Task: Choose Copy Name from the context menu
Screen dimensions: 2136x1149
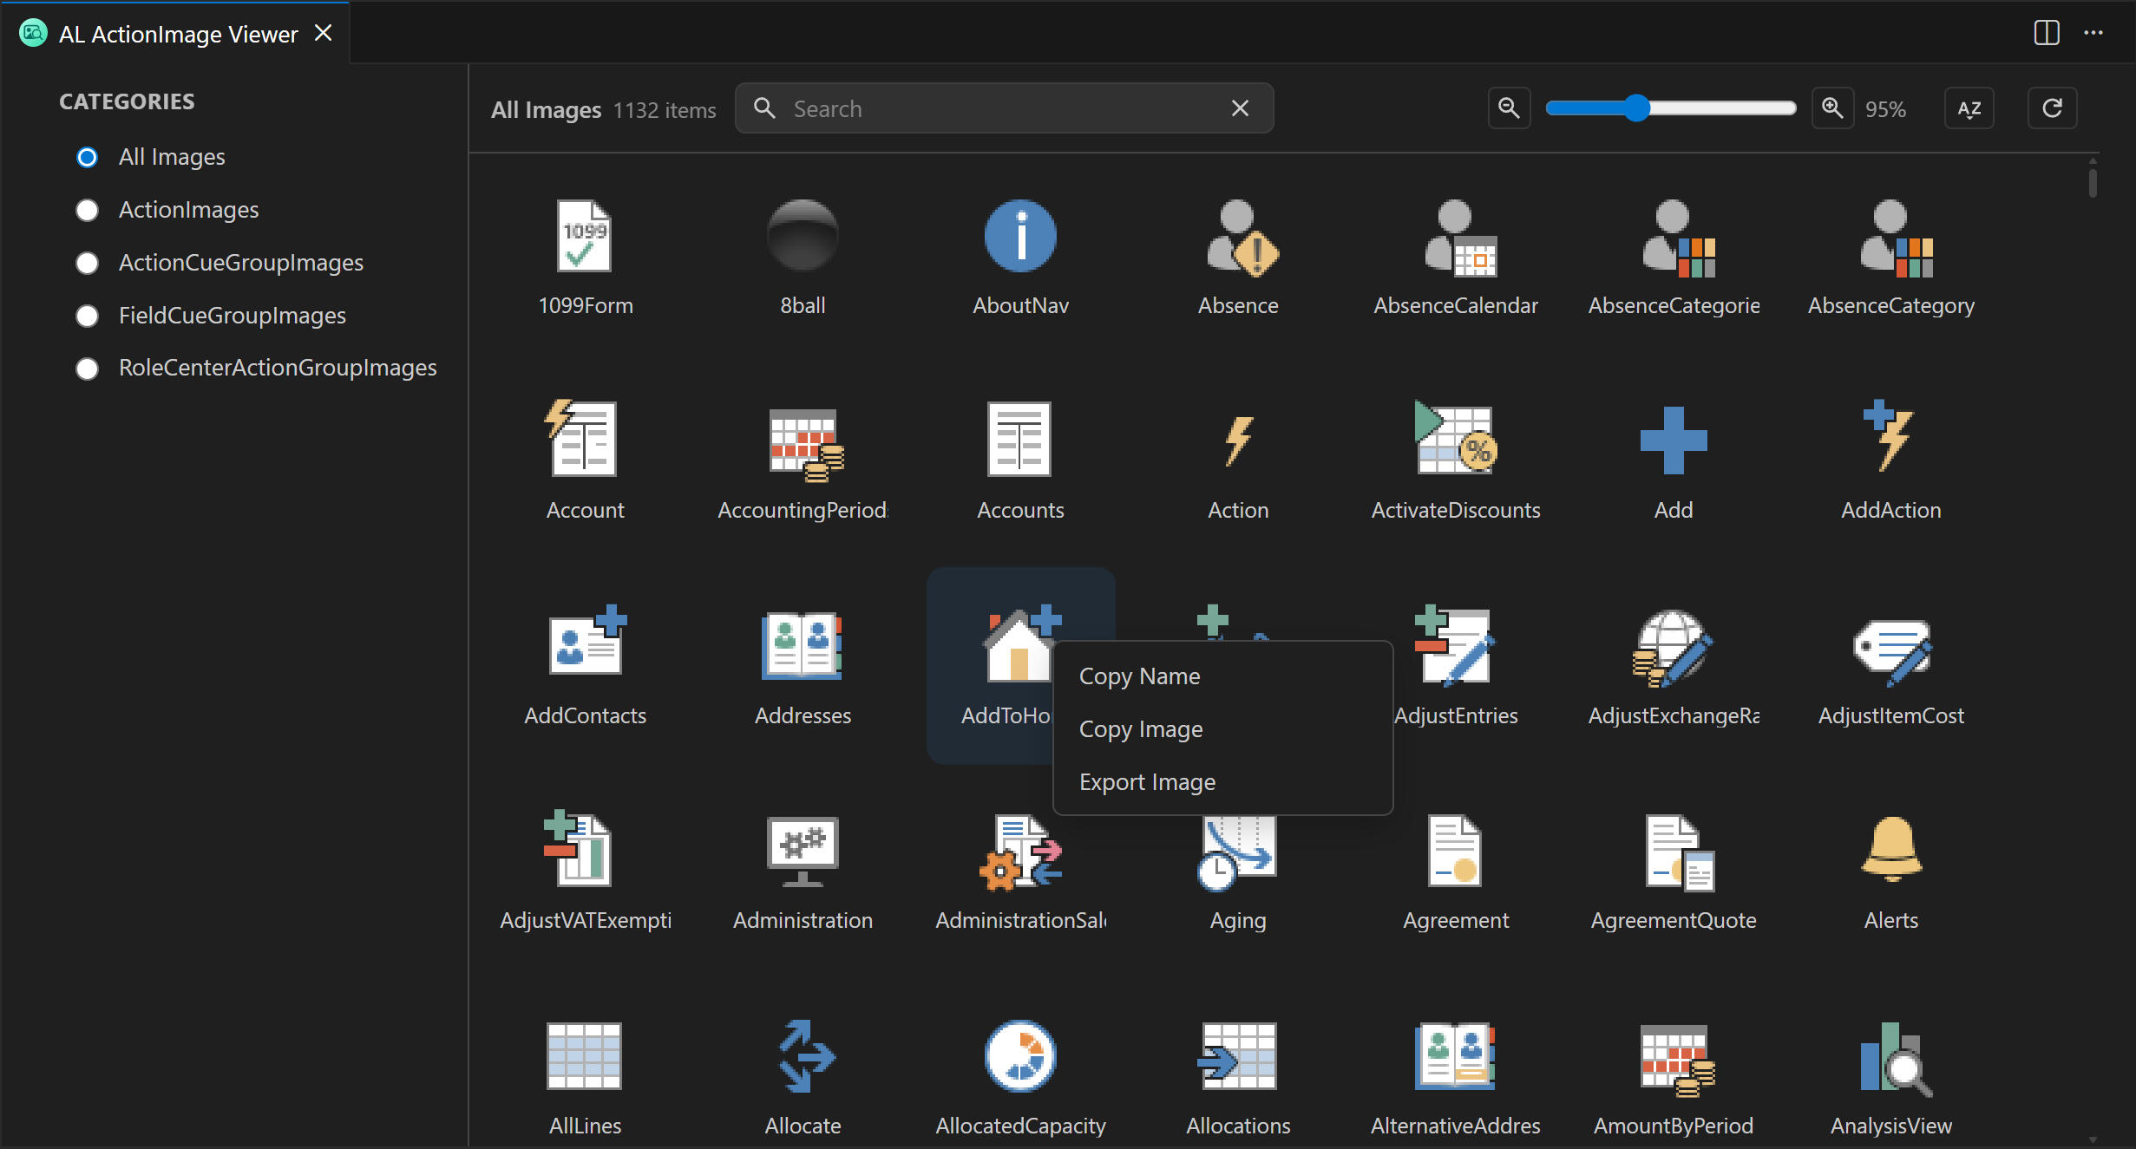Action: [x=1139, y=676]
